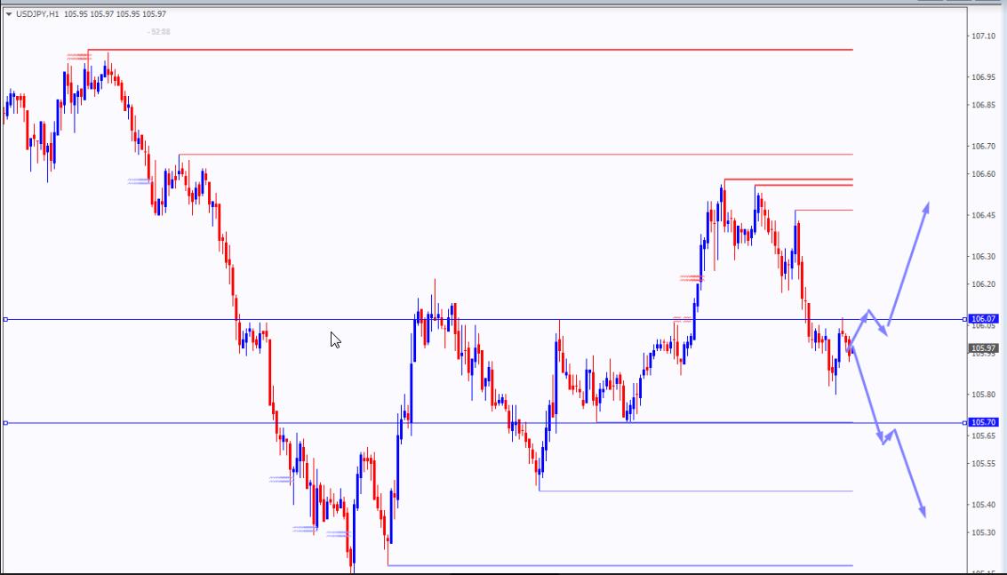
Task: Click the USDJPY,H1 chart title text
Action: click(x=37, y=14)
